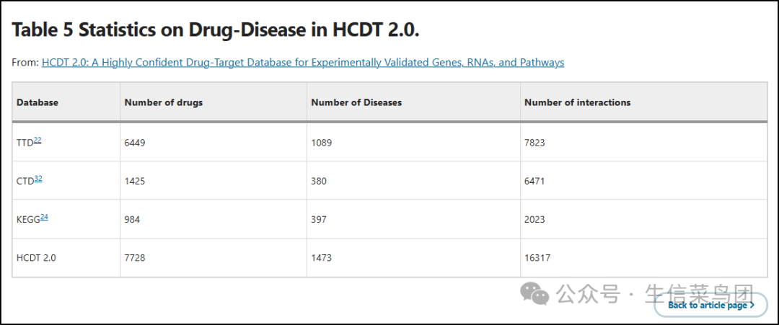Click the WeChat logo icon in the watermark
This screenshot has width=779, height=325.
[535, 293]
